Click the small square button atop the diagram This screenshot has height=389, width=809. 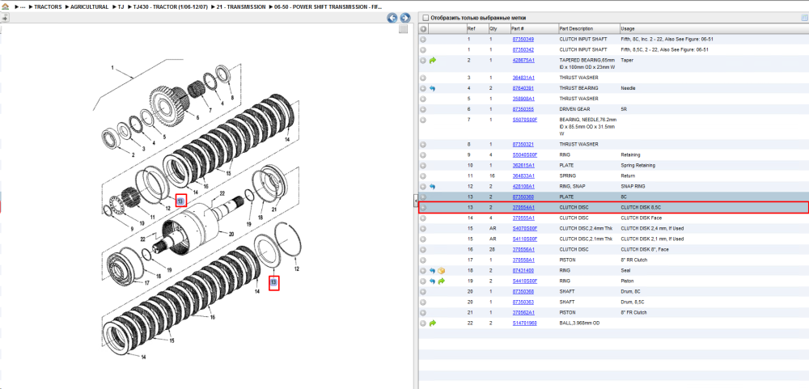[x=404, y=29]
